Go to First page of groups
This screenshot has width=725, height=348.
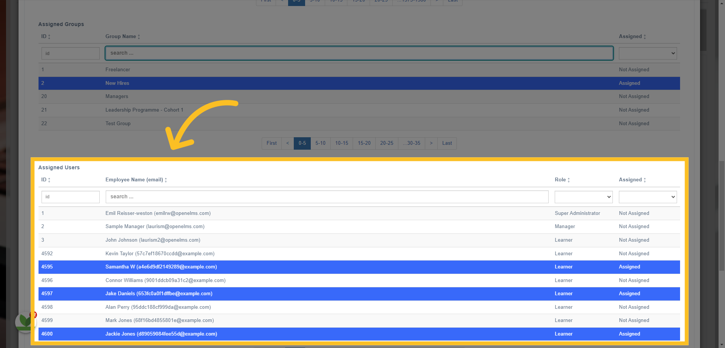click(x=271, y=143)
